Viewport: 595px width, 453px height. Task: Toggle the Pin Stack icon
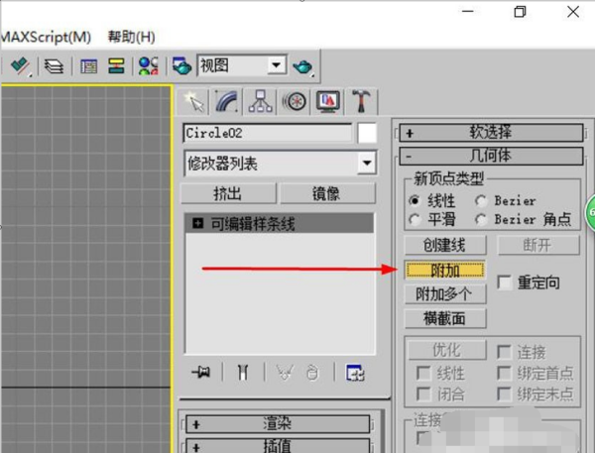coord(201,372)
